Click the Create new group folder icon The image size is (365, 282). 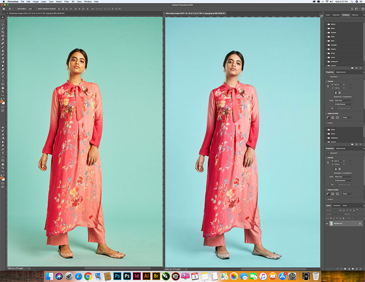click(x=353, y=269)
